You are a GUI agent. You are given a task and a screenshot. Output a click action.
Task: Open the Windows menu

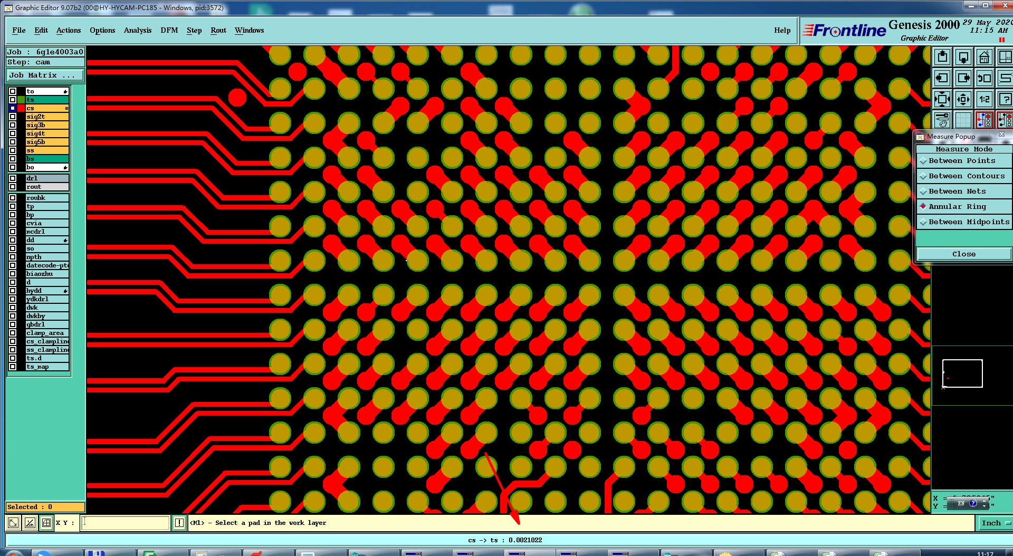pyautogui.click(x=250, y=30)
